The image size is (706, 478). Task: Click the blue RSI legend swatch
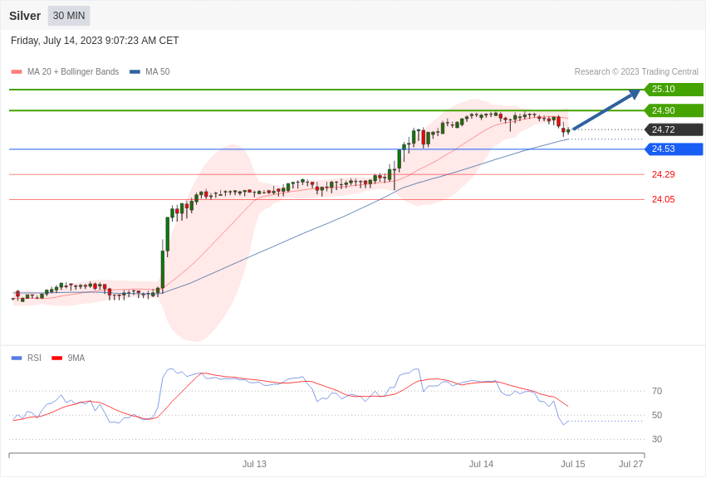coord(17,358)
